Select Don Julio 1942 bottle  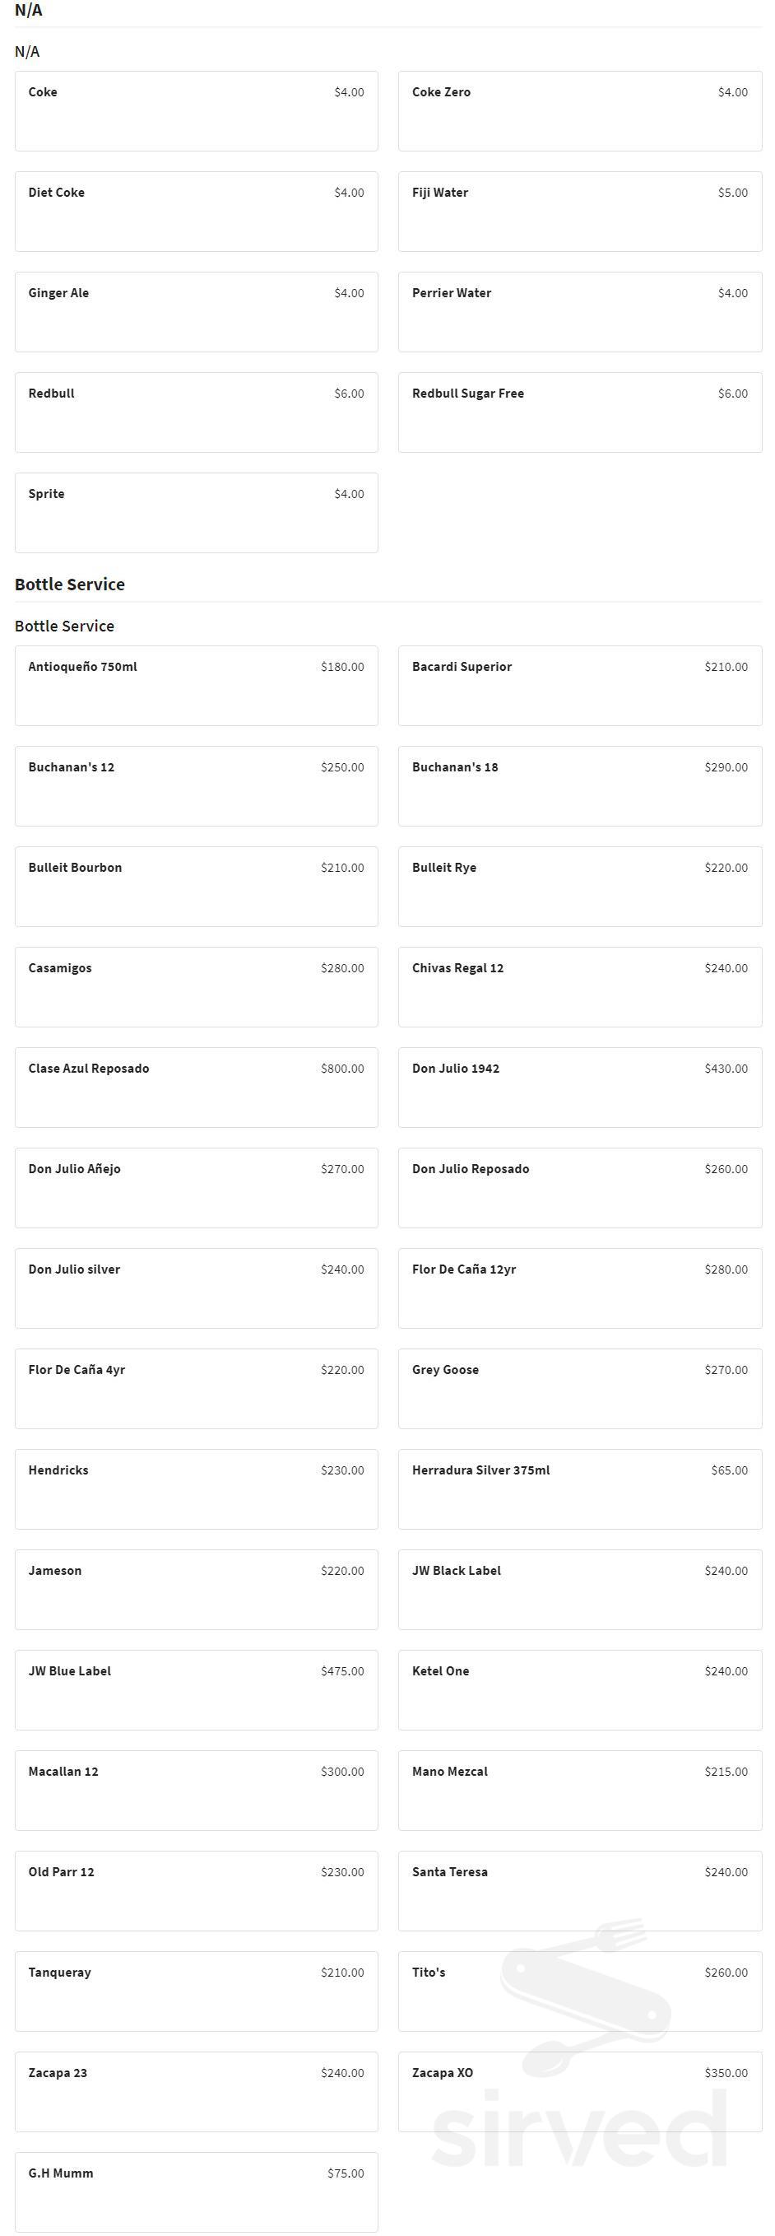coord(580,1088)
